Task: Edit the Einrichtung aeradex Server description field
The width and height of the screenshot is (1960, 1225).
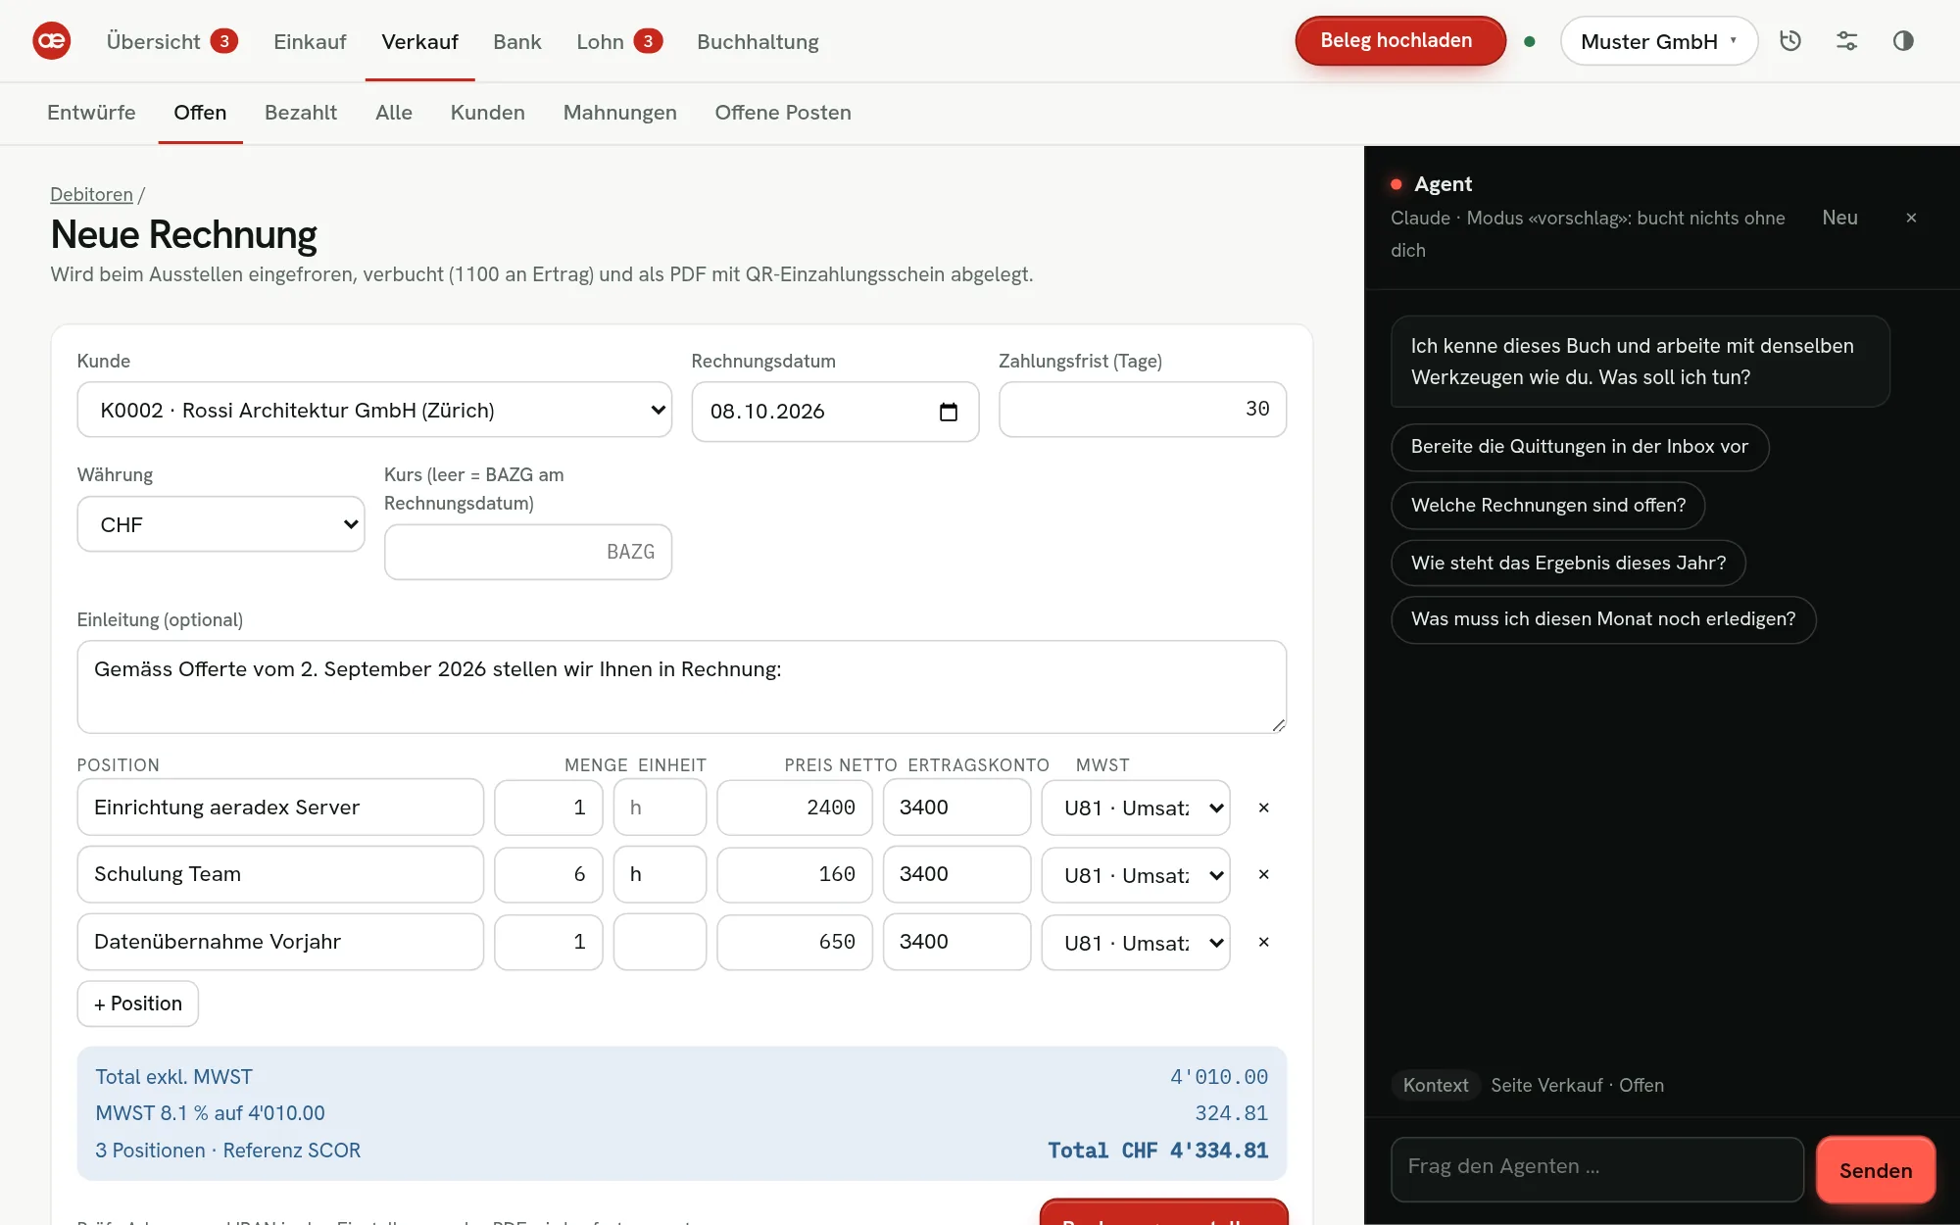Action: coord(280,808)
